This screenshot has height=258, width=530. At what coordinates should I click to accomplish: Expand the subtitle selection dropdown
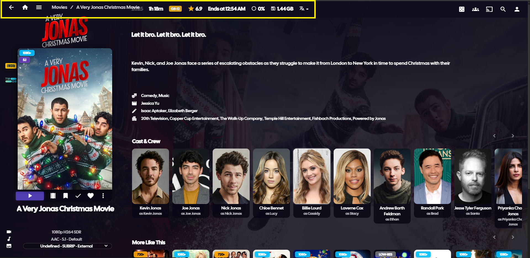[67, 246]
